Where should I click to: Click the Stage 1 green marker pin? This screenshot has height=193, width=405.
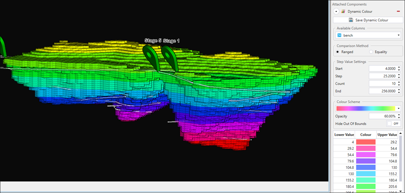[170, 59]
